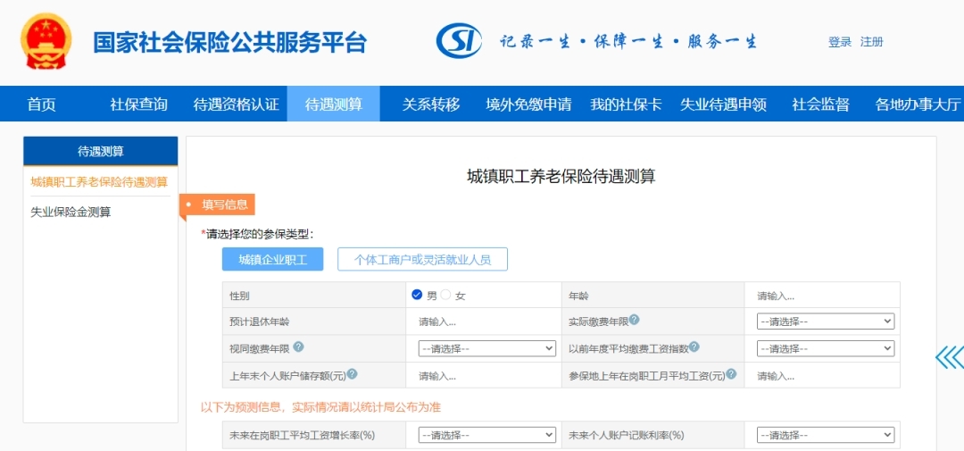Click the 年龄 input field

click(x=821, y=296)
